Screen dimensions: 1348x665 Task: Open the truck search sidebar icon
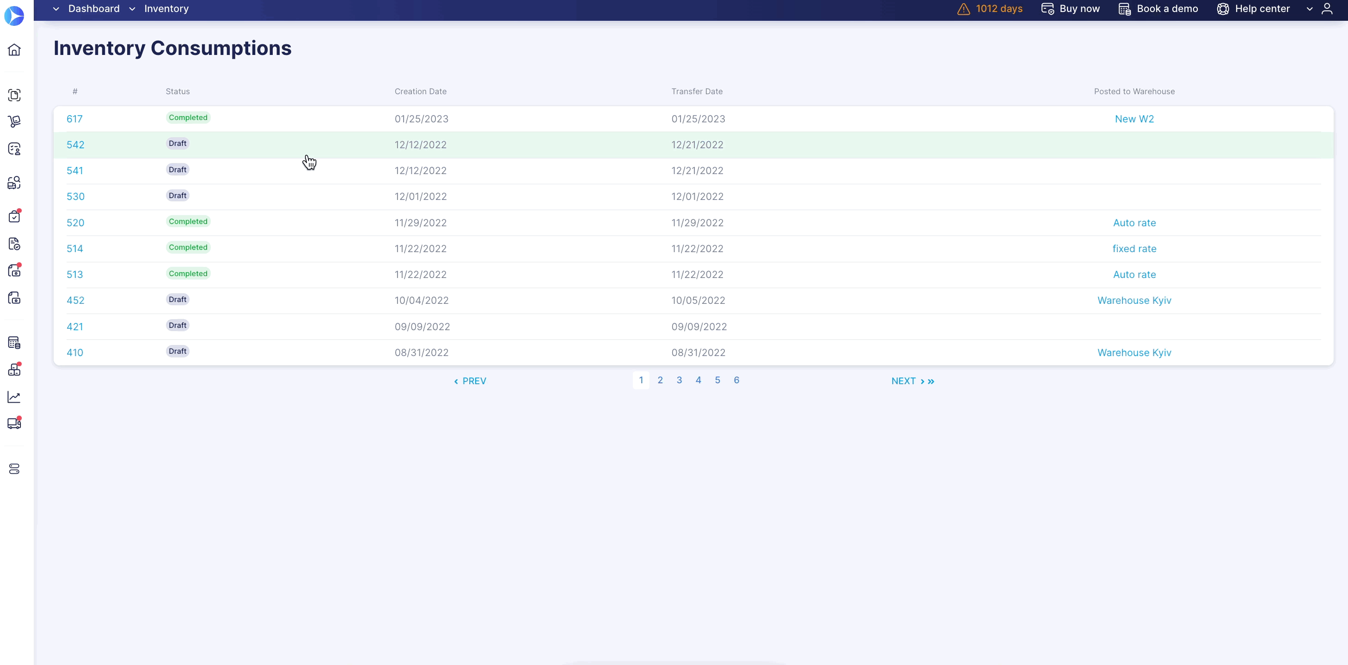click(x=14, y=182)
